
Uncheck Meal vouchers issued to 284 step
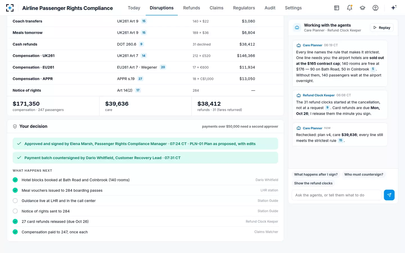click(x=15, y=190)
